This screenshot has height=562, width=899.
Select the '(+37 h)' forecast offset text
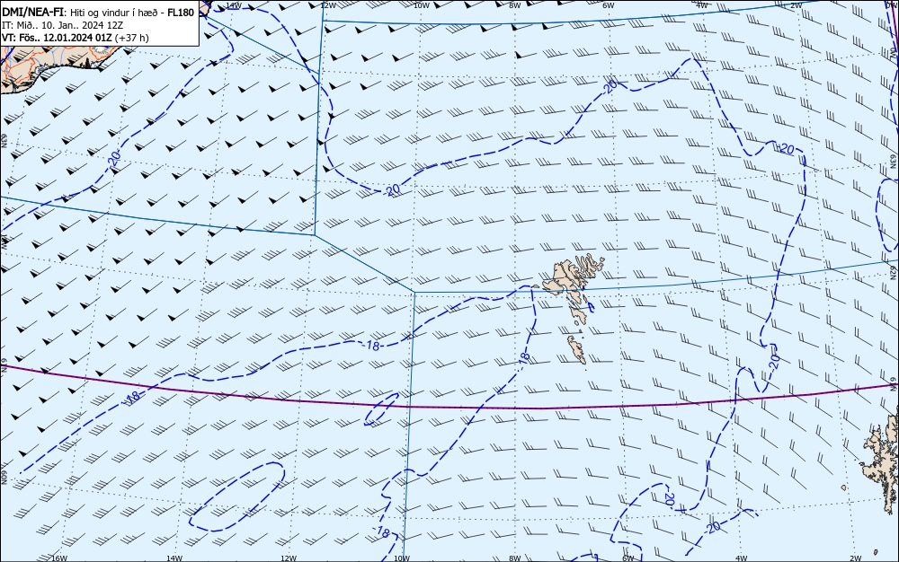point(132,38)
